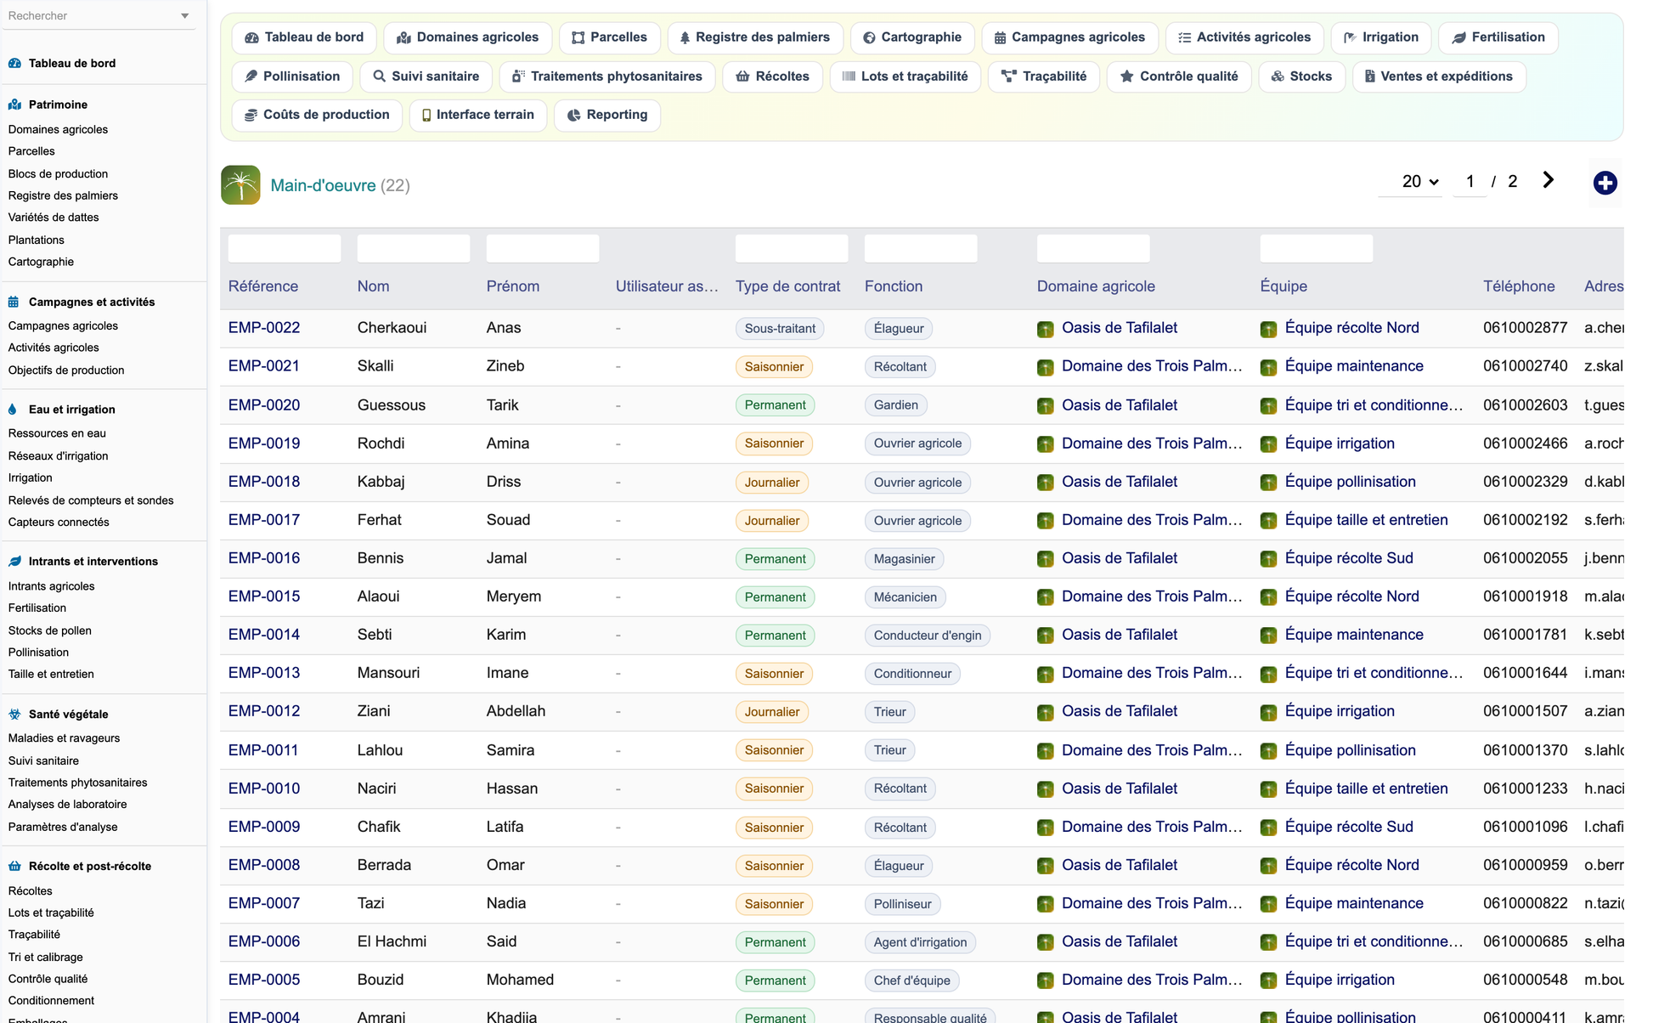The height and width of the screenshot is (1023, 1653).
Task: Open Ventes et expéditions toolbar button
Action: tap(1439, 76)
